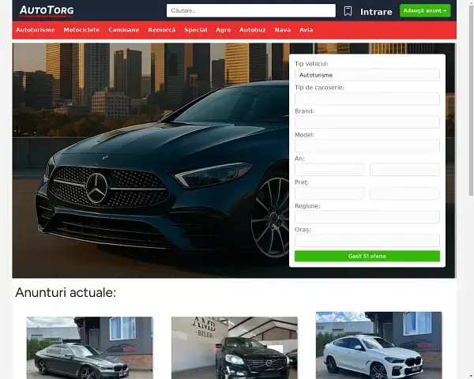Click the minimum year field under An

(329, 170)
